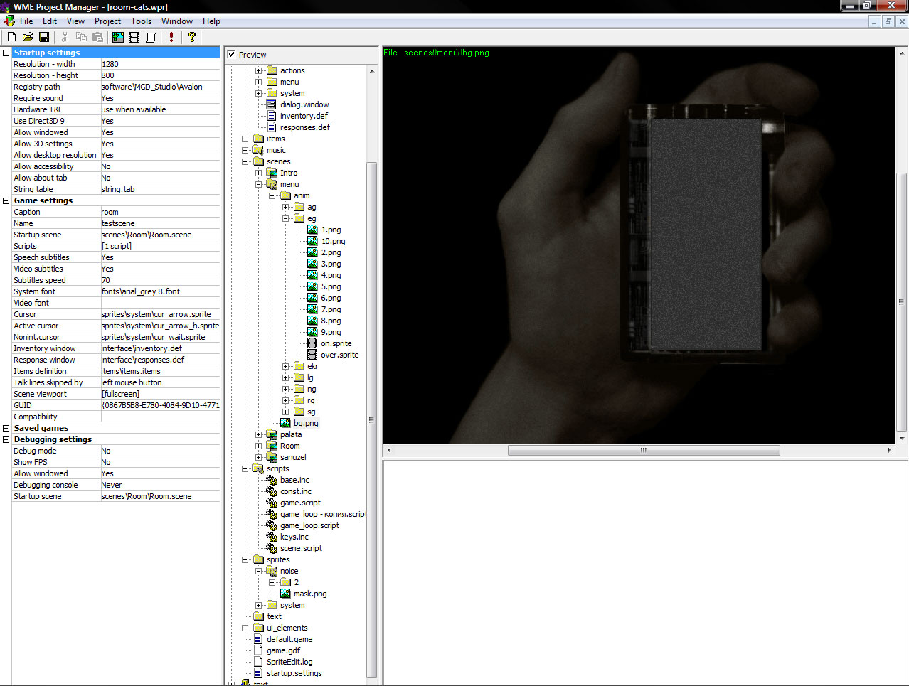Expand the music folder node
The image size is (909, 686).
[245, 150]
